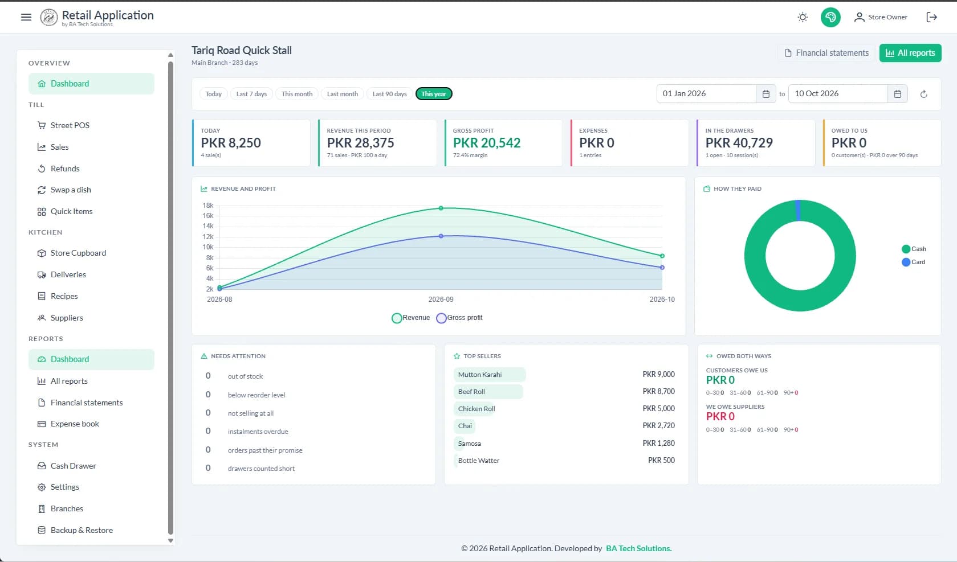Click the All reports green button

910,53
